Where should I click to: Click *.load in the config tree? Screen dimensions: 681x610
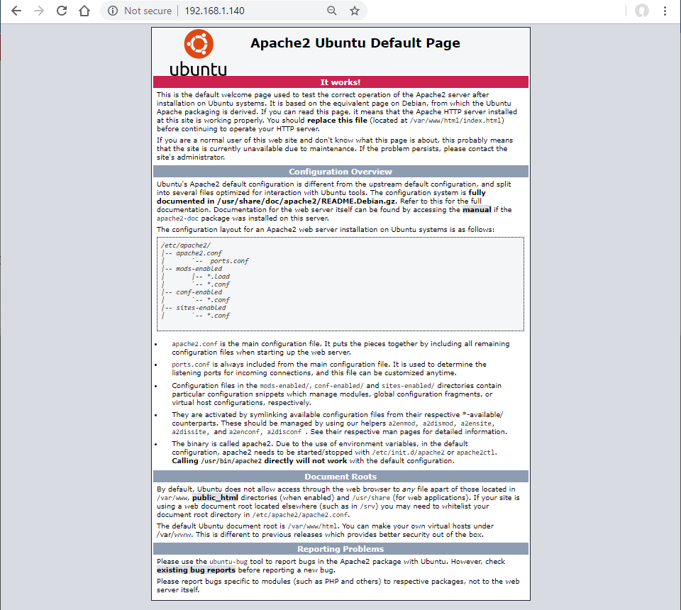click(x=218, y=277)
